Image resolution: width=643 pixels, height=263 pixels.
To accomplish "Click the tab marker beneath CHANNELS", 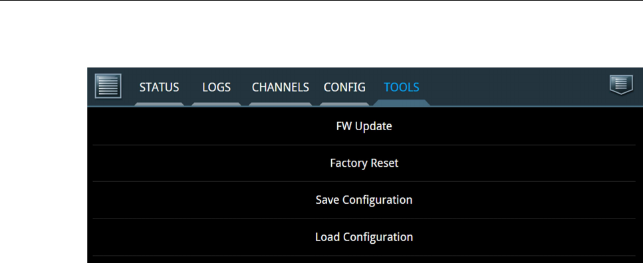I will coord(281,104).
